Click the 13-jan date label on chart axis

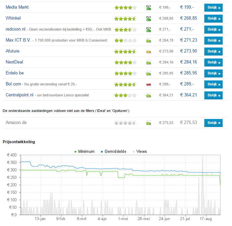[40, 219]
